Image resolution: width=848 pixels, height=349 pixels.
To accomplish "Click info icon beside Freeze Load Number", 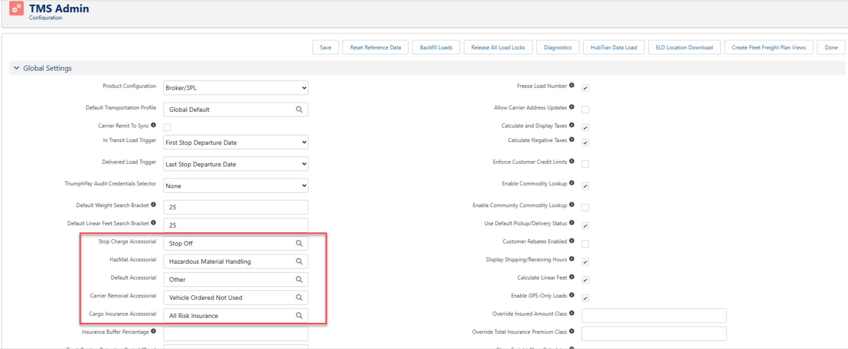I will click(x=572, y=85).
